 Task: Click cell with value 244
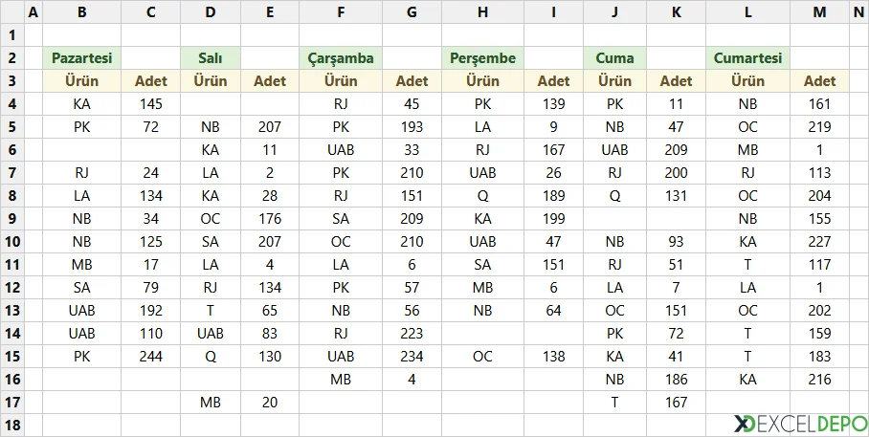click(151, 357)
